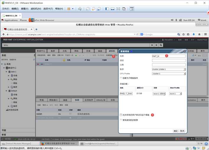Image resolution: width=209 pixels, height=150 pixels.
Task: Open the 编辑(E) menu
Action: click(x=15, y=9)
